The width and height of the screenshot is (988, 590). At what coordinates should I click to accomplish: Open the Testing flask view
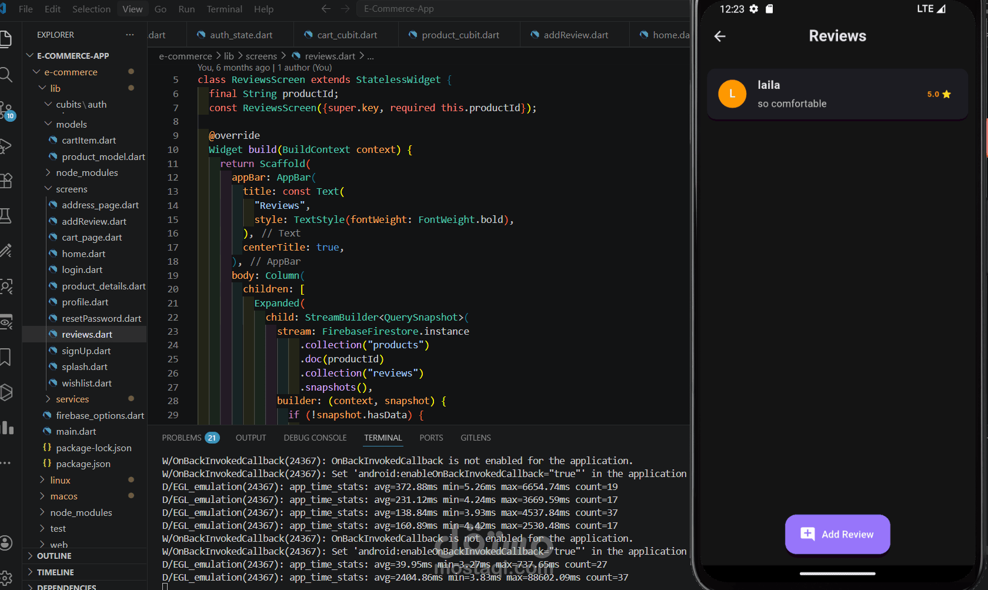click(5, 216)
